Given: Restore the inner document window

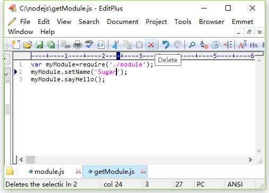Looking at the screenshot, I should (x=249, y=32).
